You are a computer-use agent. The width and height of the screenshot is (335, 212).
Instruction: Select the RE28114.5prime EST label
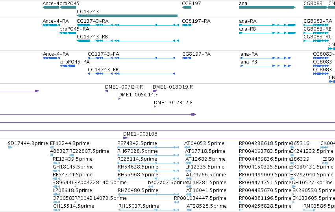pyautogui.click(x=137, y=159)
